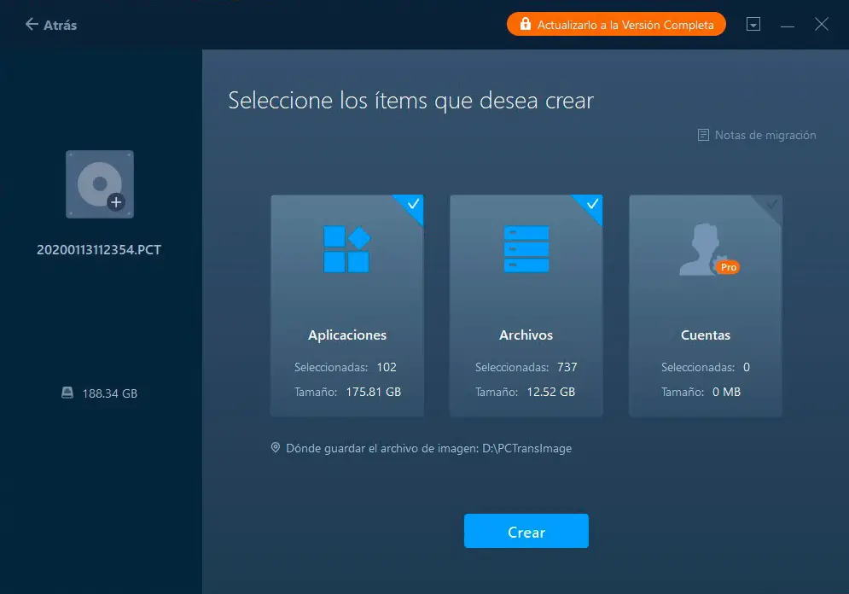Close the application window

click(822, 25)
